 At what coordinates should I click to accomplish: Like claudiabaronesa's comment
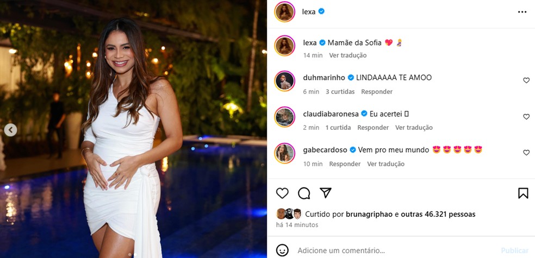click(x=526, y=117)
